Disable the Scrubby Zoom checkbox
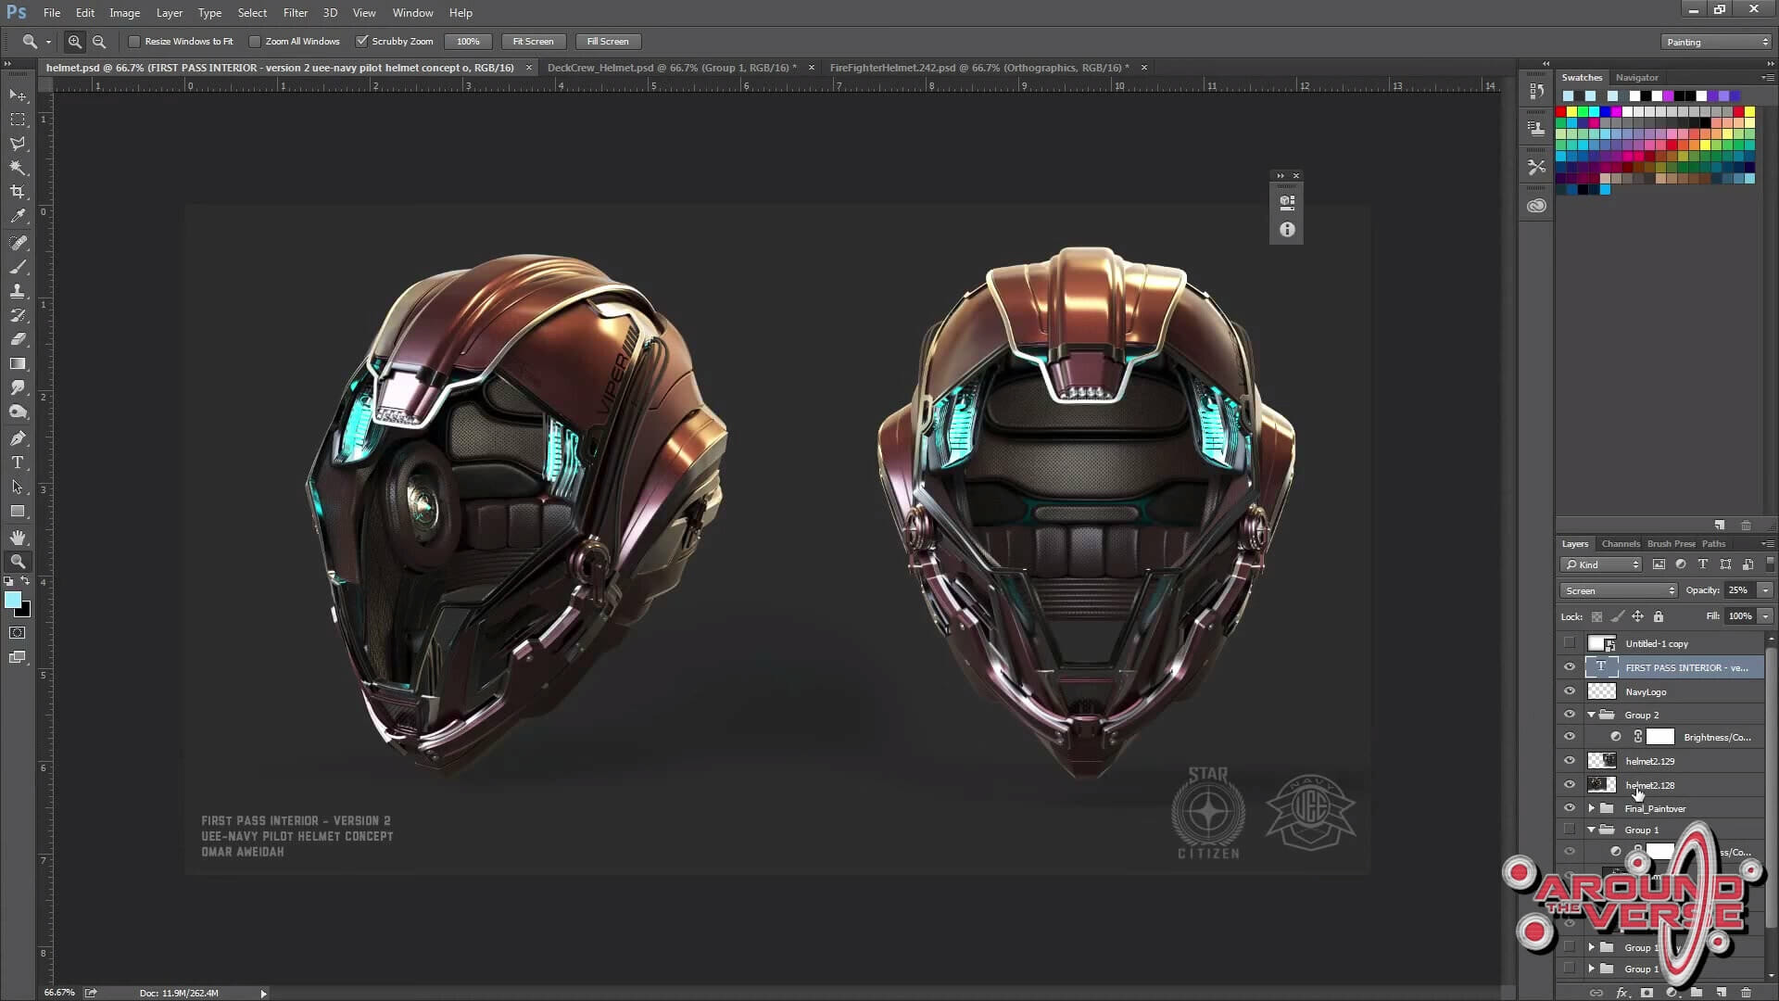 point(362,42)
